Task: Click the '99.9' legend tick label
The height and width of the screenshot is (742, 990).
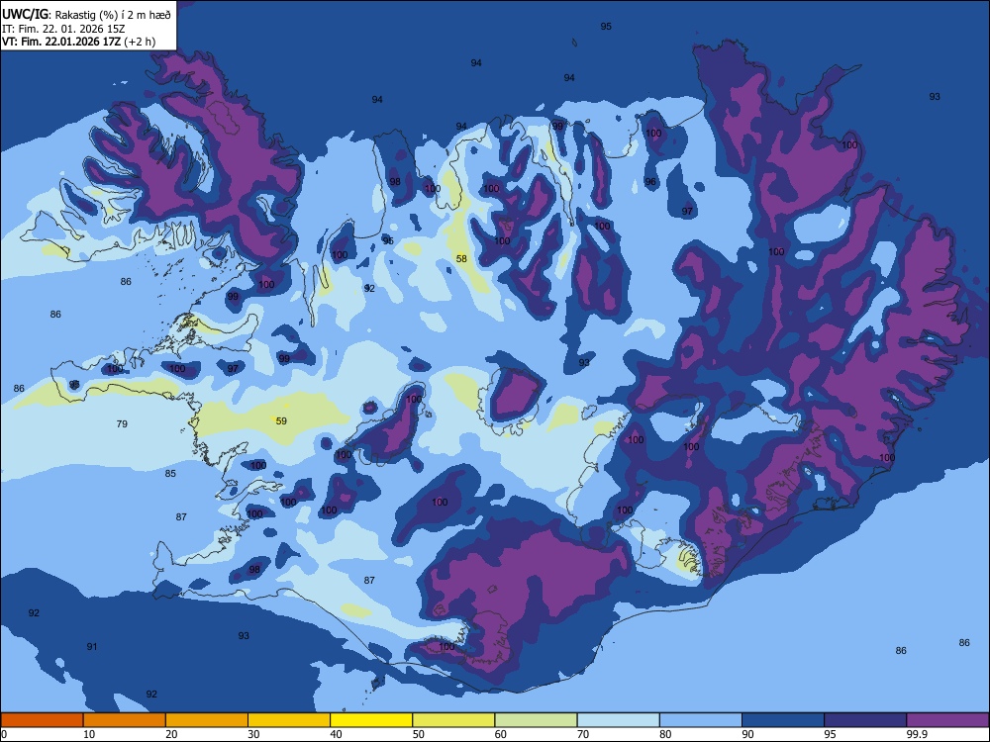Action: point(916,734)
